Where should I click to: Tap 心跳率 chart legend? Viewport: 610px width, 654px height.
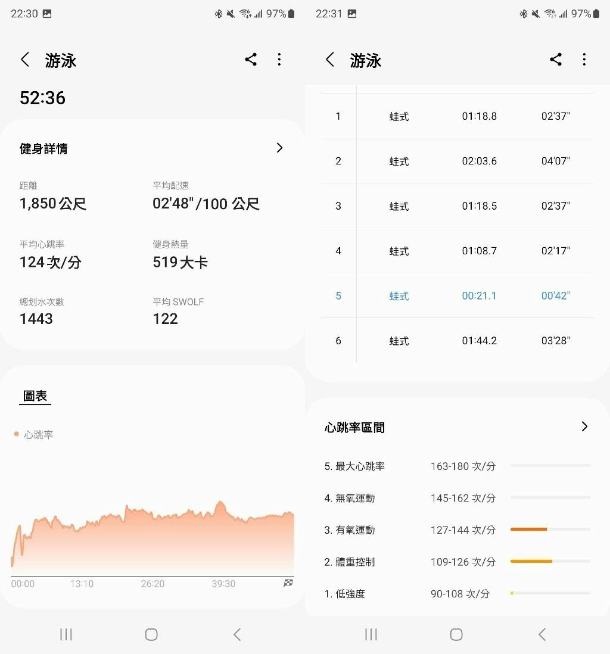[x=34, y=435]
